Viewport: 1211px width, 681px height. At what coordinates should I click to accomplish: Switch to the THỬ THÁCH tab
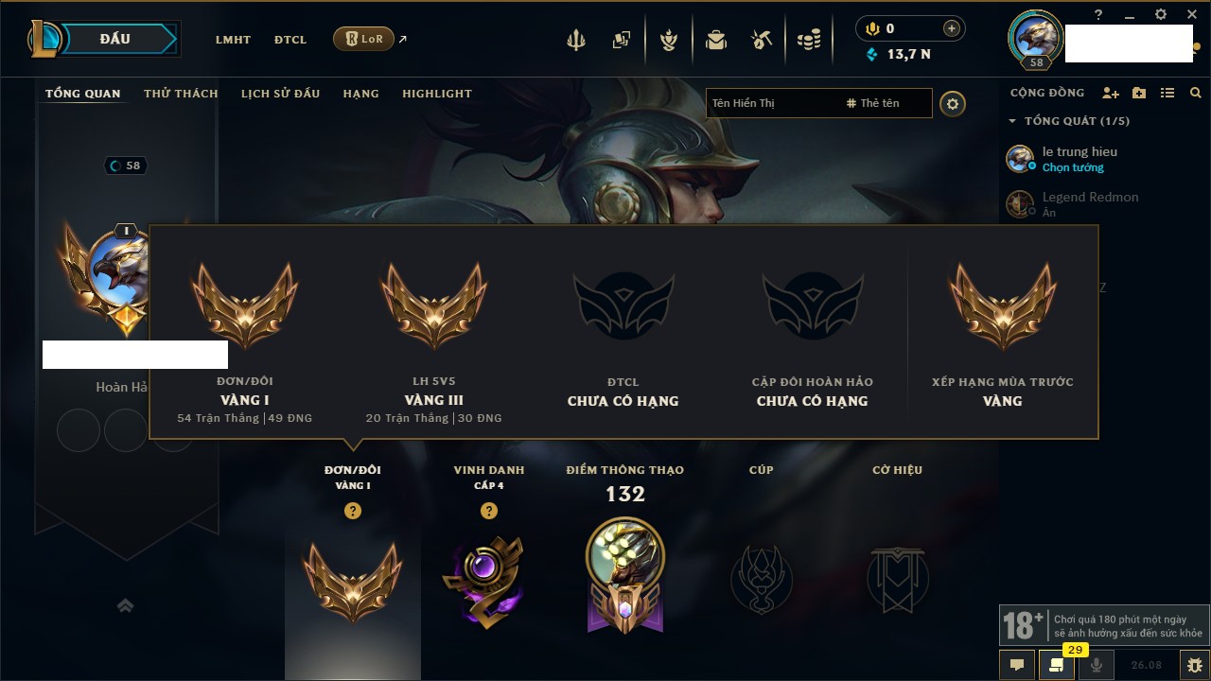(x=181, y=94)
